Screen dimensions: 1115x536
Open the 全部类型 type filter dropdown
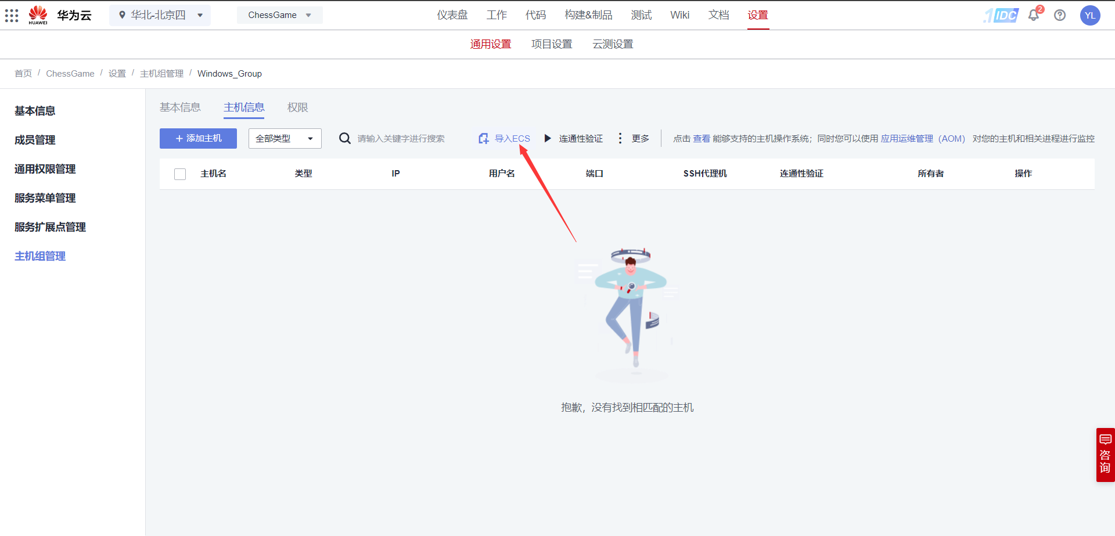coord(284,138)
